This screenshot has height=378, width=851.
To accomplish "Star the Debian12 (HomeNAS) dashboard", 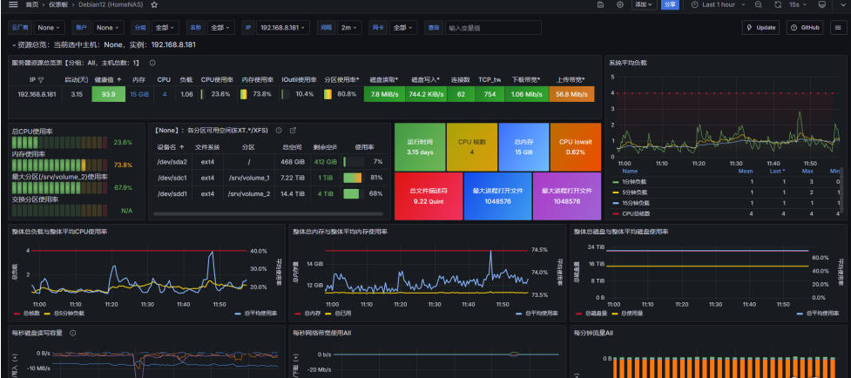I will pos(154,4).
